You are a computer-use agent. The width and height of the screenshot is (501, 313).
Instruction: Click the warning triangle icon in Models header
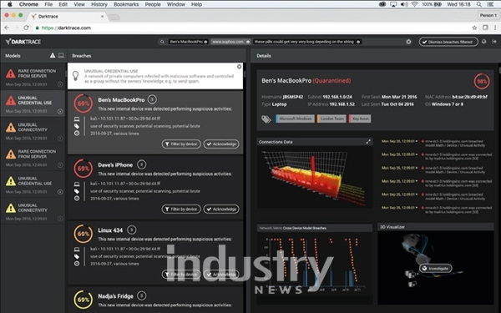pos(53,55)
